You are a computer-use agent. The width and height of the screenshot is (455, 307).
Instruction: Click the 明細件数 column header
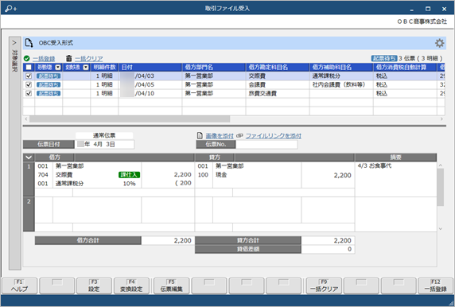pos(104,68)
